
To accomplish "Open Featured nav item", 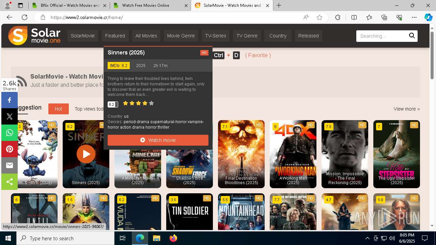I will (115, 36).
